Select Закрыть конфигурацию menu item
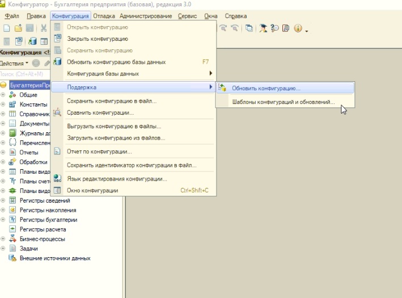 coord(133,39)
